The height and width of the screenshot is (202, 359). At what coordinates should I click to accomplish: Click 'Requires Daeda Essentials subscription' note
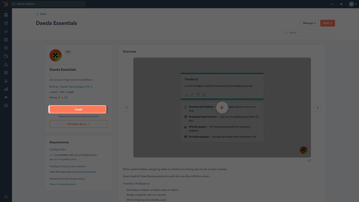point(78,116)
